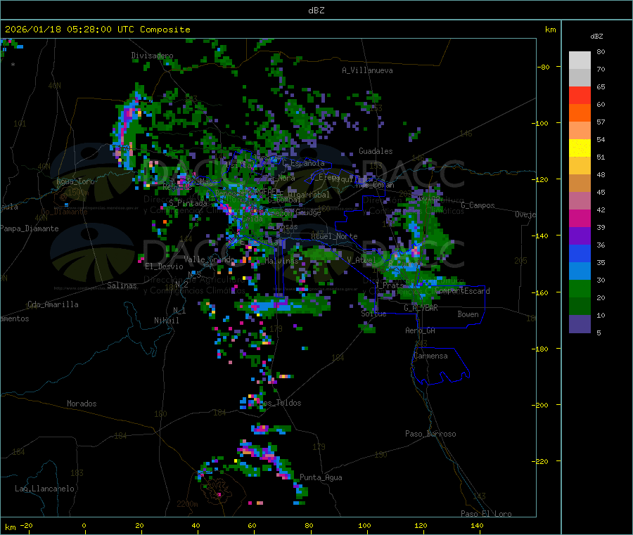Click the A_Villanueva map label
633x535 pixels.
coord(367,70)
